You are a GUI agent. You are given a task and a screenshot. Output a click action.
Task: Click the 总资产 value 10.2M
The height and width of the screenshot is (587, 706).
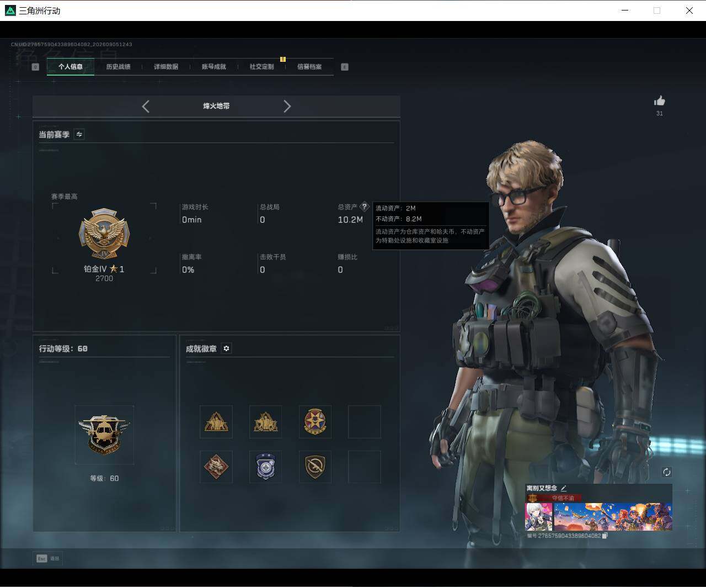[x=350, y=220]
